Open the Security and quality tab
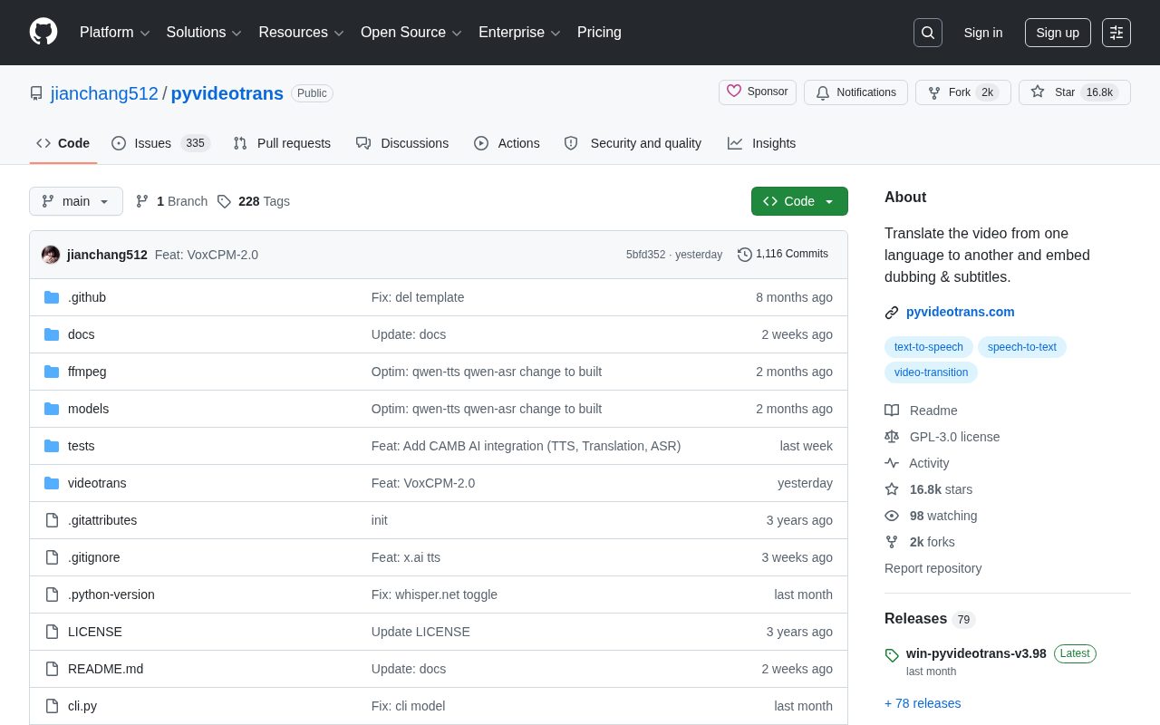 pyautogui.click(x=633, y=143)
